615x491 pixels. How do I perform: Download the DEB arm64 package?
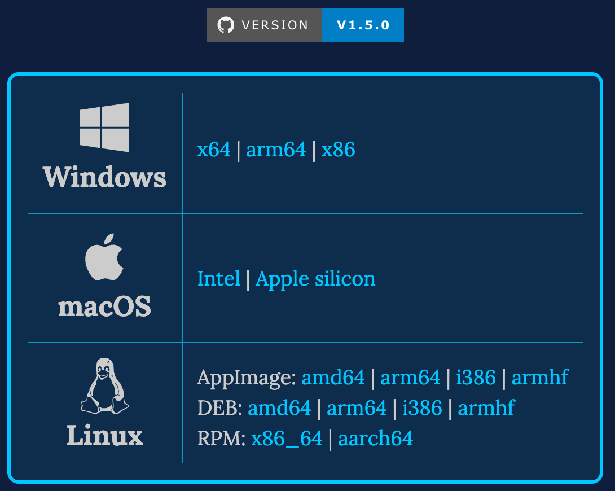click(357, 408)
